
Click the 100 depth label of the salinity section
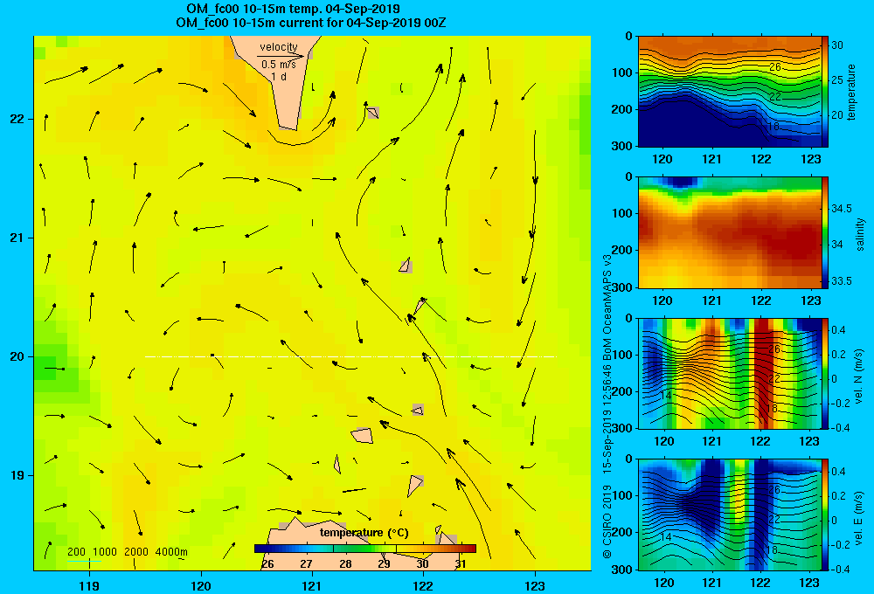pos(622,213)
